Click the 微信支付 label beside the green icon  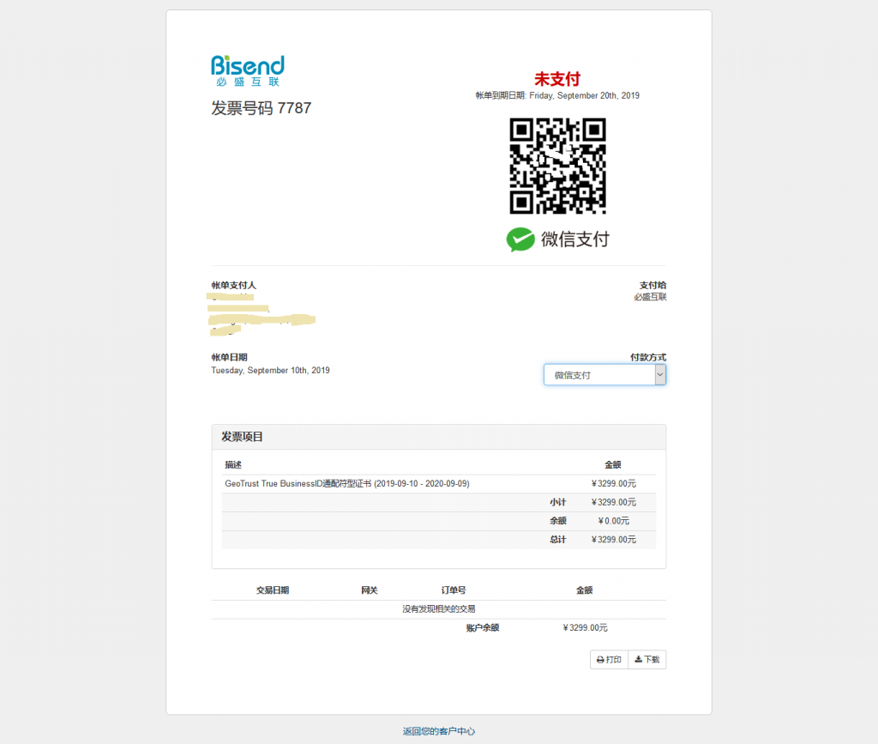coord(575,239)
